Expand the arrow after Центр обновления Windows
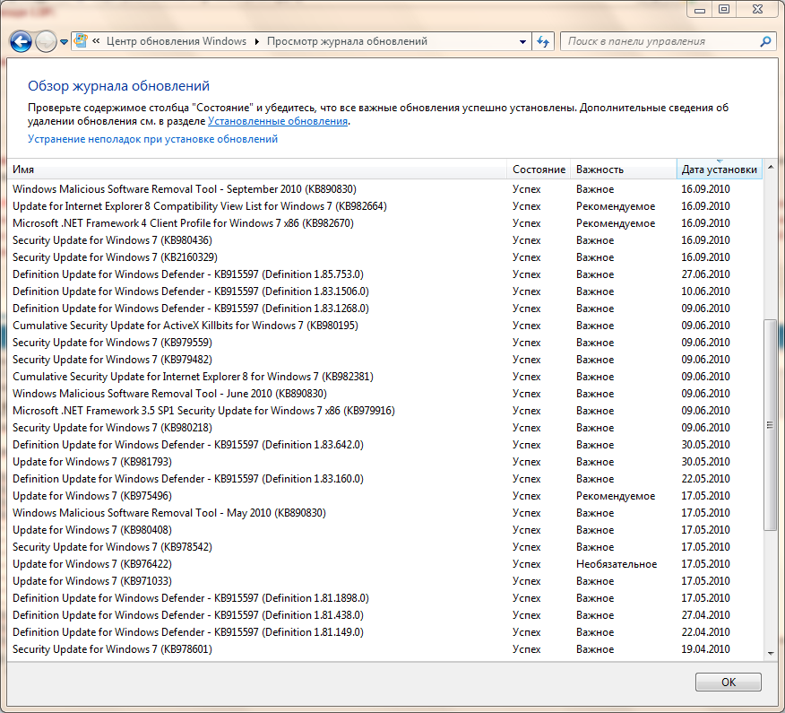The image size is (785, 713). click(257, 41)
